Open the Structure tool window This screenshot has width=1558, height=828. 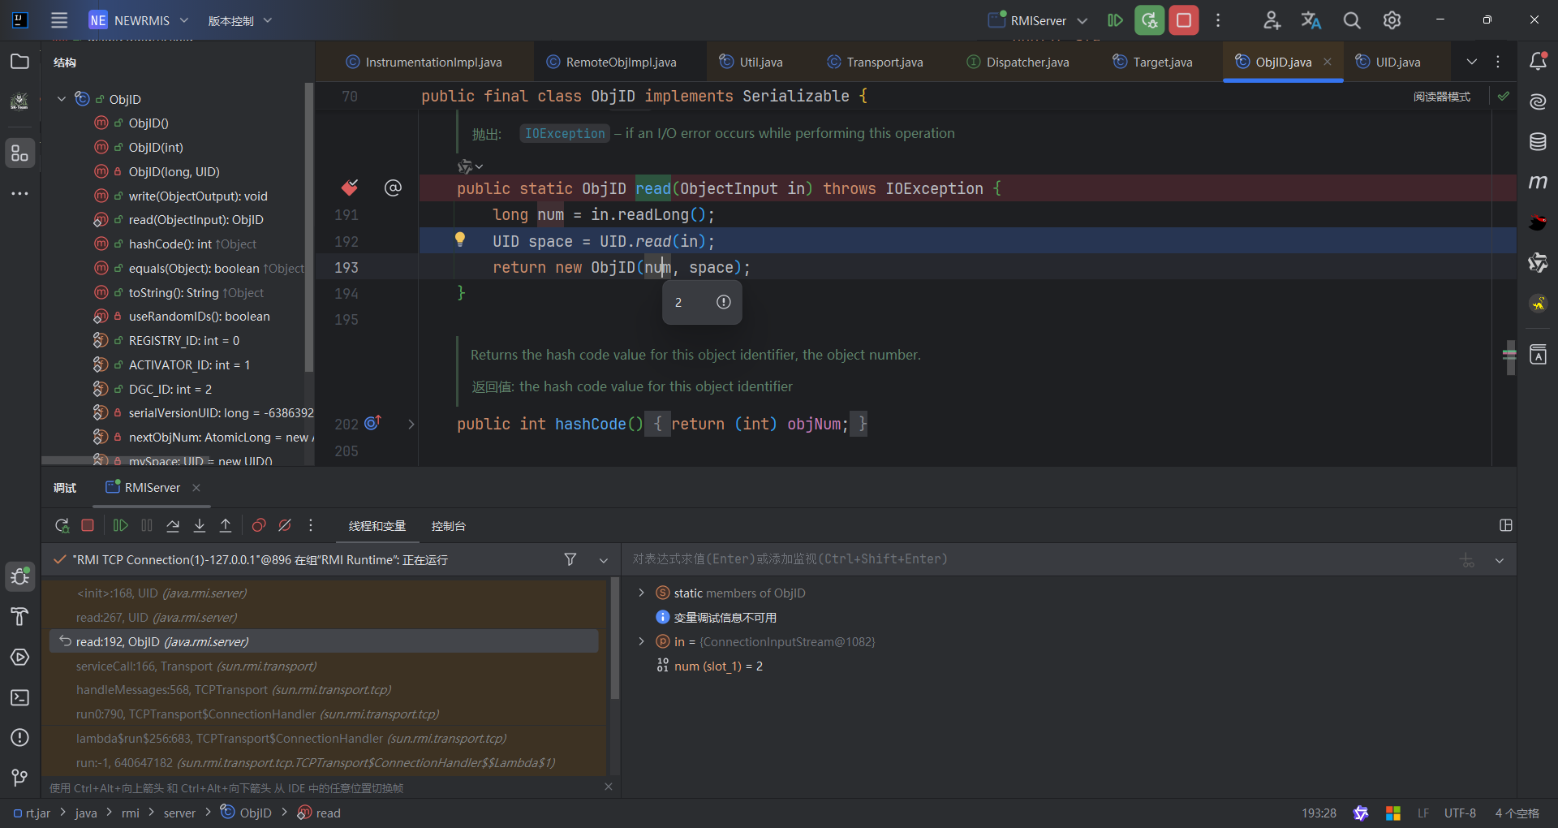click(x=19, y=153)
